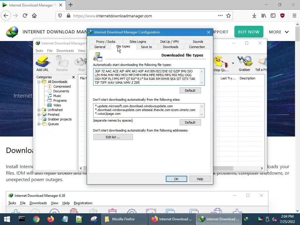This screenshot has width=300, height=225.
Task: Open the MORE dropdown on website
Action: click(279, 32)
